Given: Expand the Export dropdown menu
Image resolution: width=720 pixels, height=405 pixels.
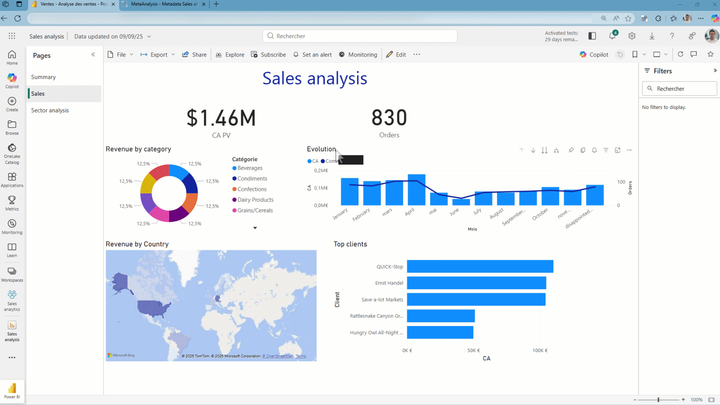Looking at the screenshot, I should [173, 55].
